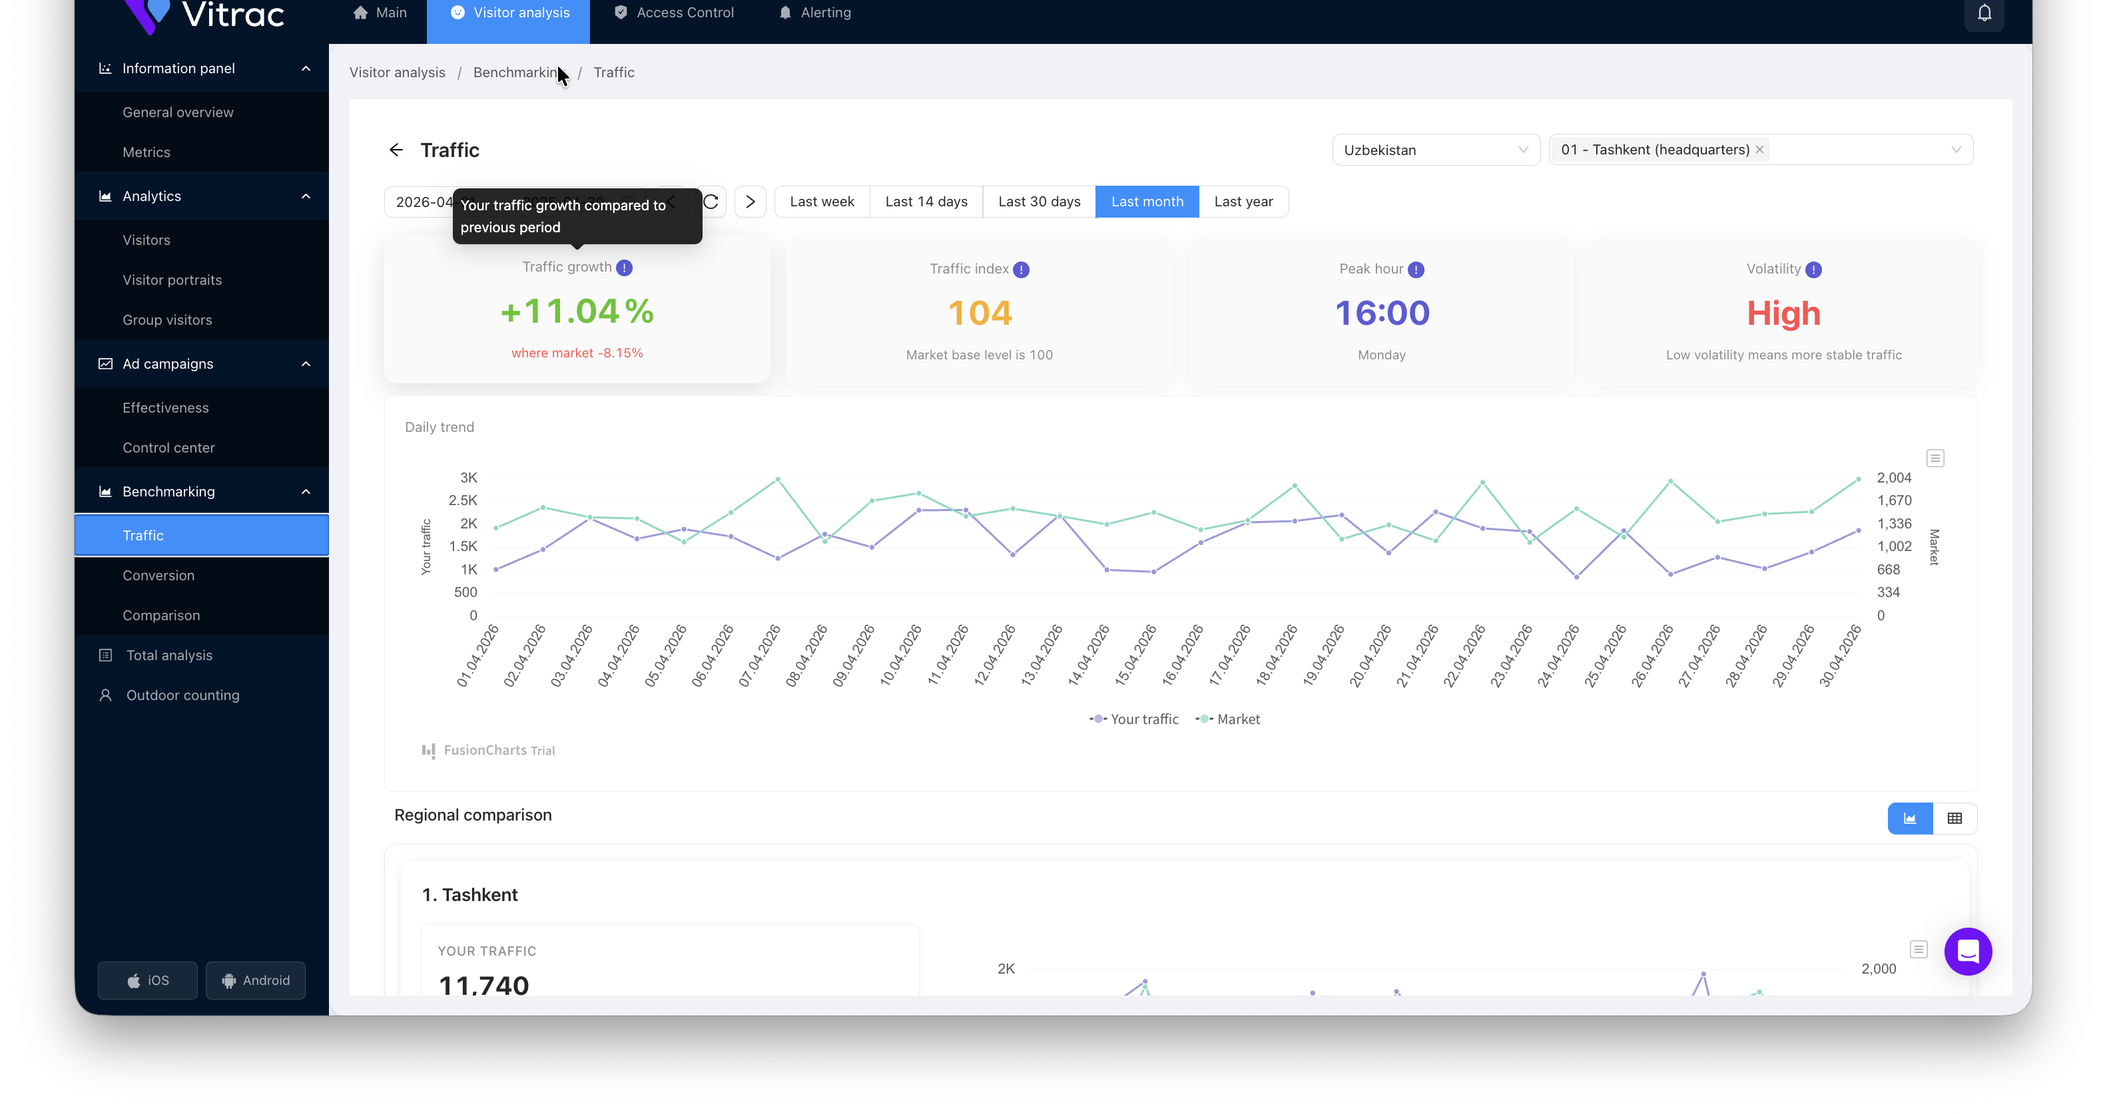Refresh the date range with reload icon

[x=711, y=201]
